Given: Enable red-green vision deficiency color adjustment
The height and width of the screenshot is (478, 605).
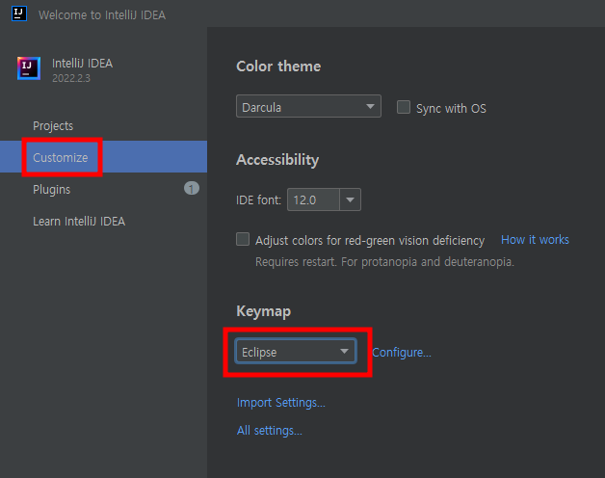Looking at the screenshot, I should tap(243, 239).
